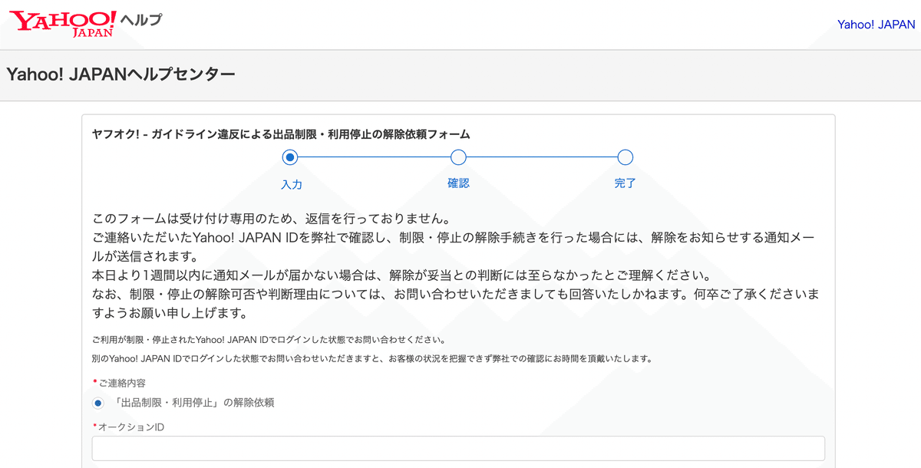The height and width of the screenshot is (468, 921).
Task: Click inside the オークションID input field
Action: pyautogui.click(x=458, y=448)
